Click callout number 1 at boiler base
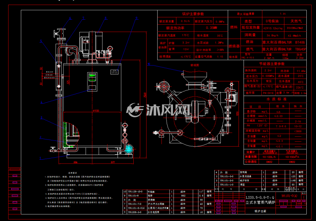The image size is (316, 221). point(40,158)
